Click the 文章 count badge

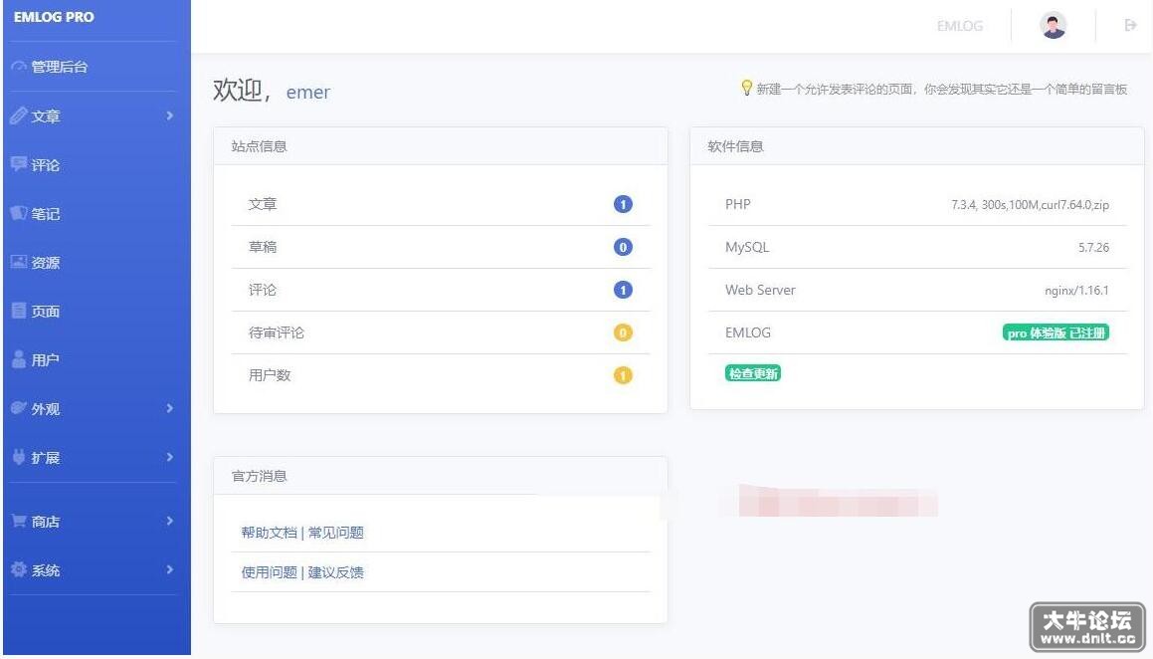(623, 204)
